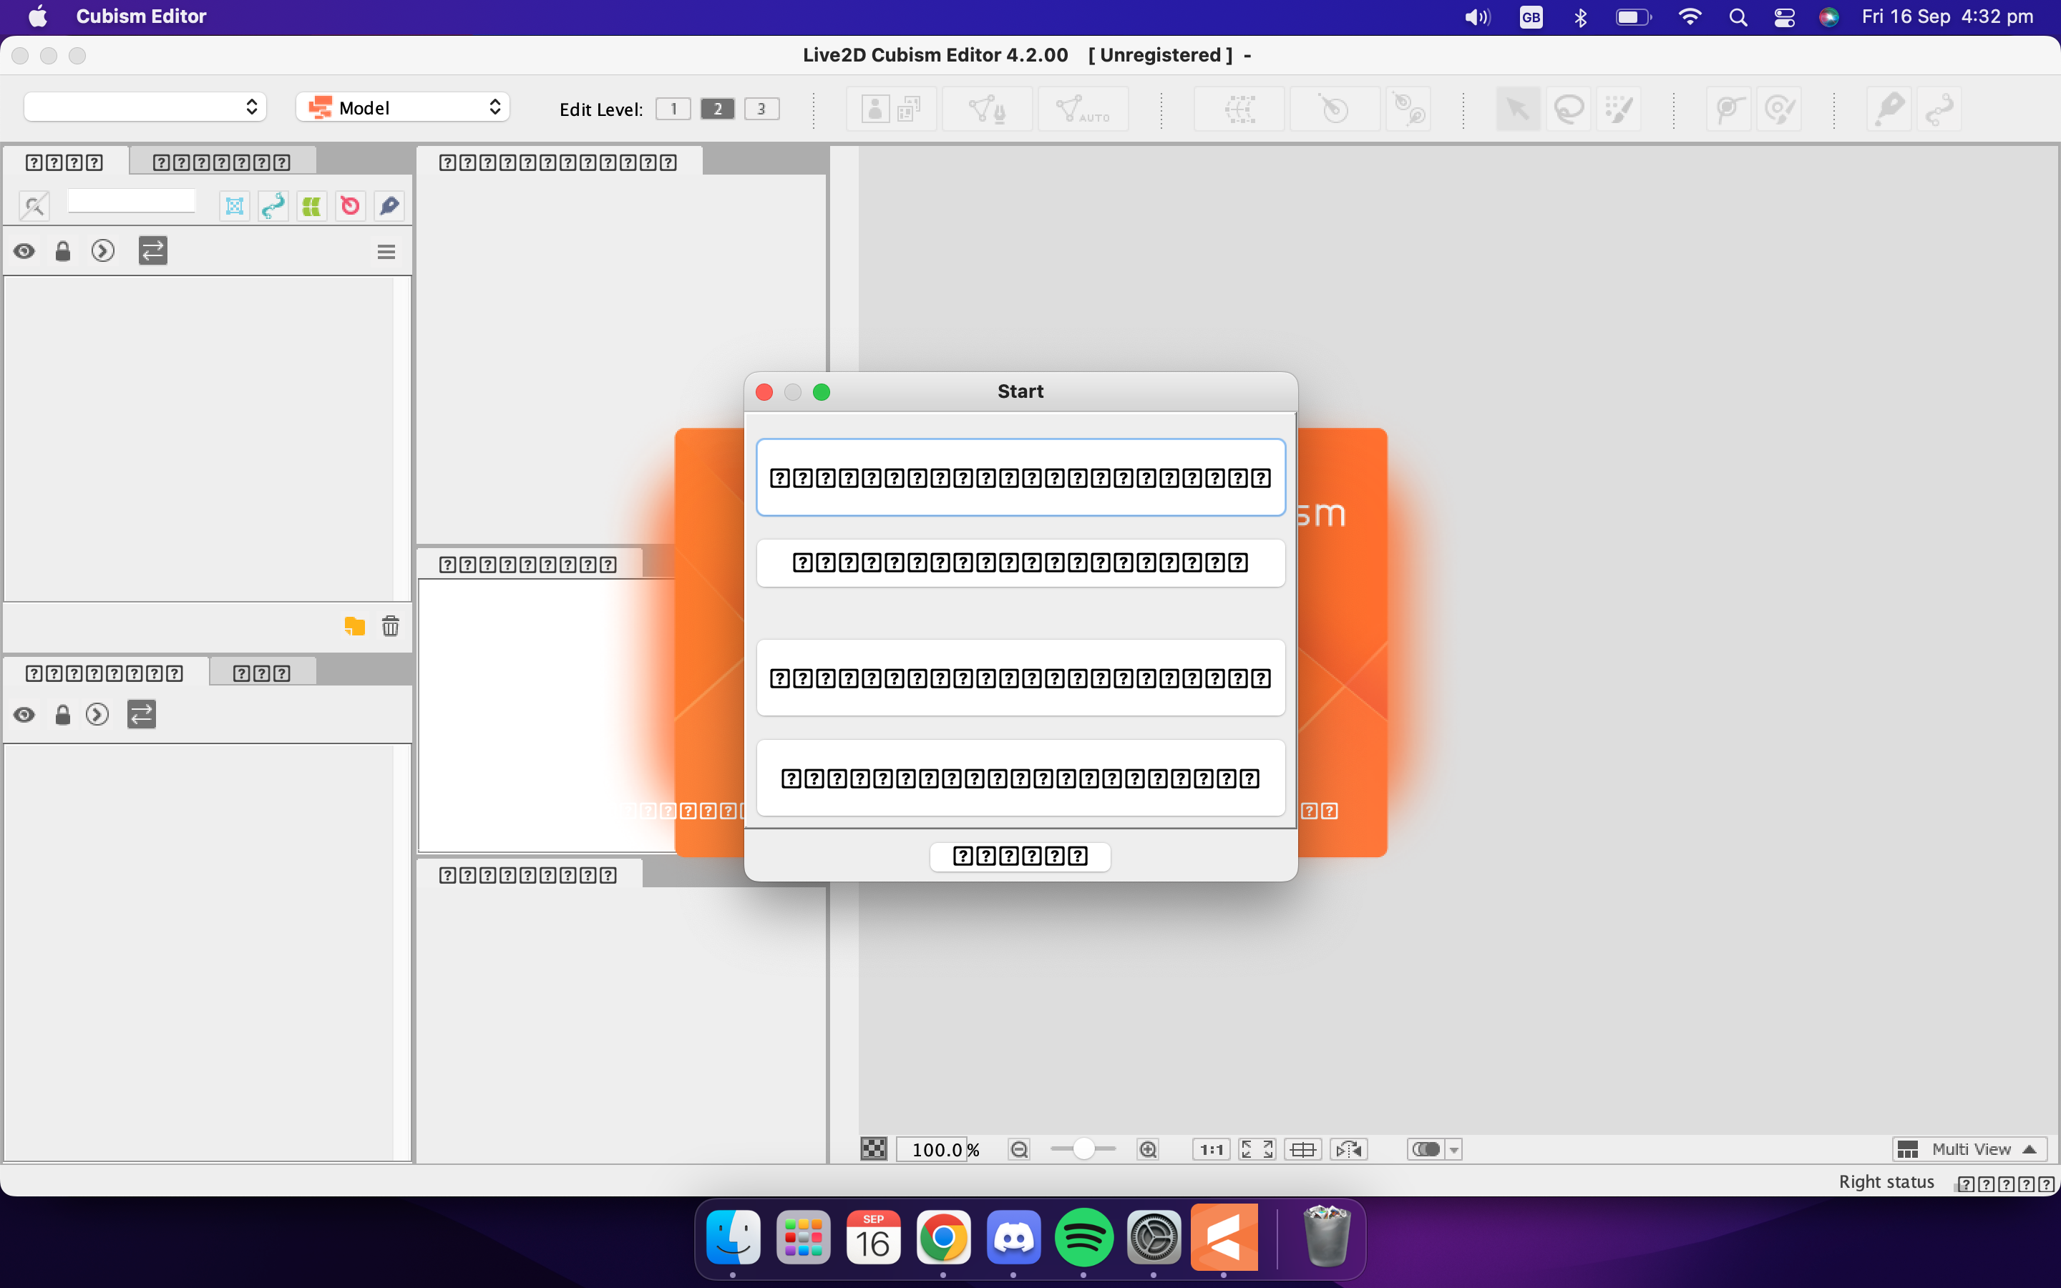Click the zoom slider handle
Screen dimensions: 2061x1288
[1083, 1148]
